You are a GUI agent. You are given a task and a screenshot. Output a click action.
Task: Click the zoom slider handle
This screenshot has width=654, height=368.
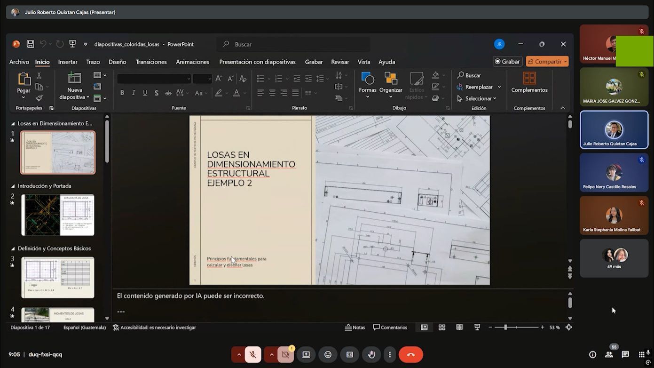pos(505,328)
